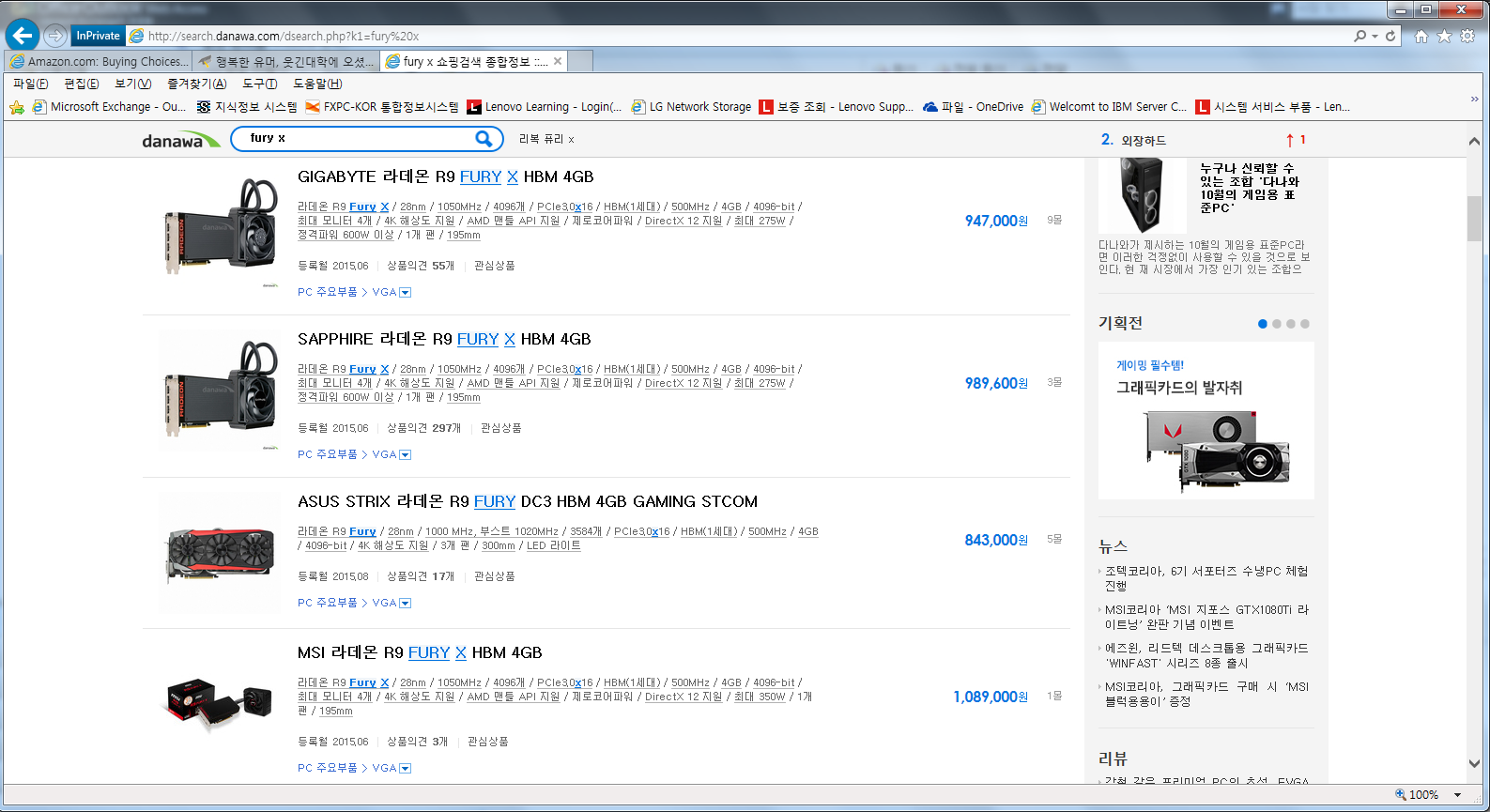Open Lenovo Learning Login bookmark
Viewport: 1490px width, 812px height.
click(x=545, y=107)
